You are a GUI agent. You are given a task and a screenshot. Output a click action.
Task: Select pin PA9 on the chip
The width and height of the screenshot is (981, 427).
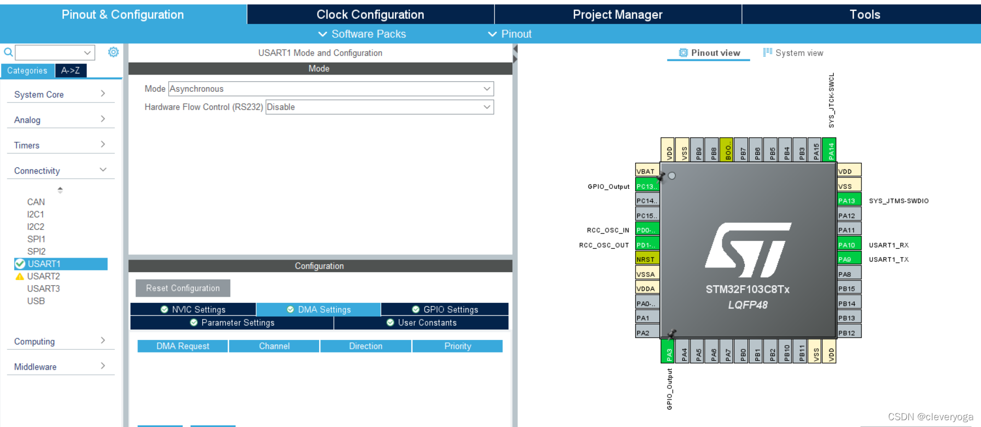point(849,259)
